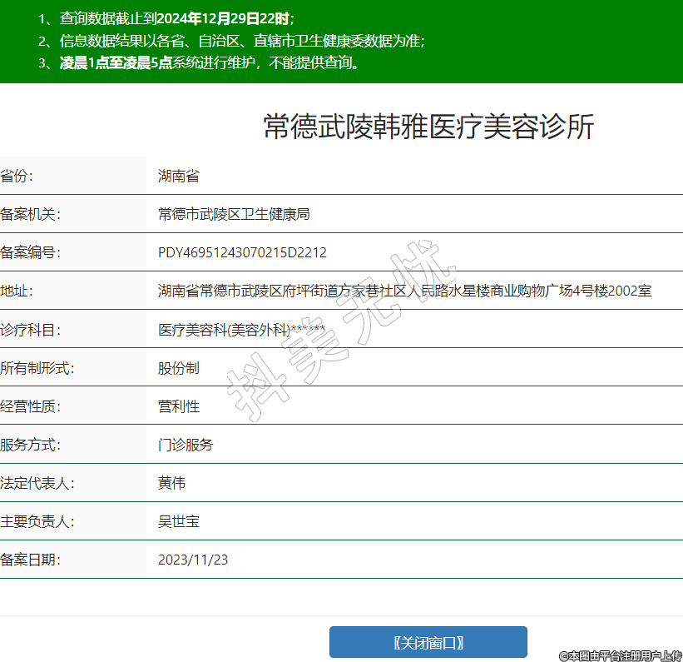Viewport: 683px width, 662px height.
Task: Click the clinic title 常德武陵韩雅医疗美容诊所
Action: tap(428, 127)
